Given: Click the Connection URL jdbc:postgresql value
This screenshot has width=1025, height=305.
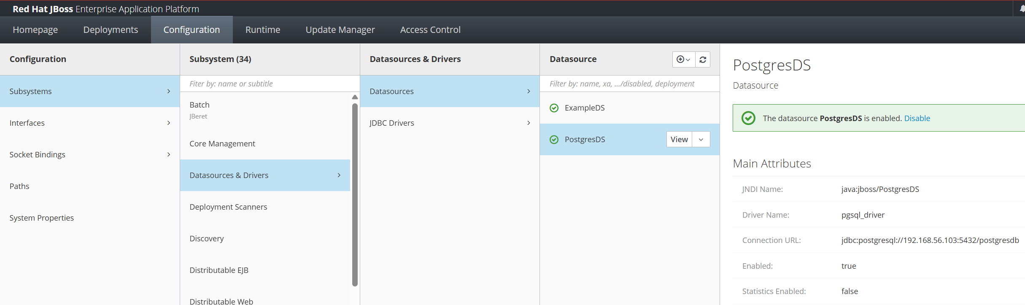Looking at the screenshot, I should pos(930,240).
